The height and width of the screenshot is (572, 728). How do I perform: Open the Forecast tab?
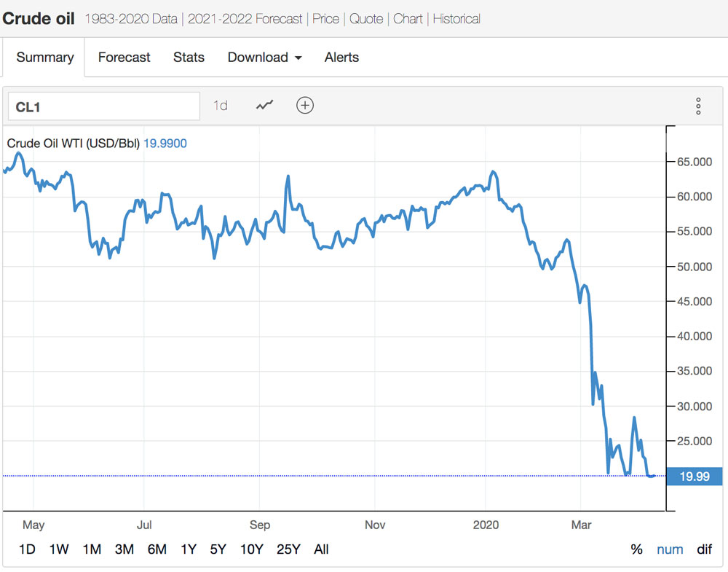[x=124, y=57]
